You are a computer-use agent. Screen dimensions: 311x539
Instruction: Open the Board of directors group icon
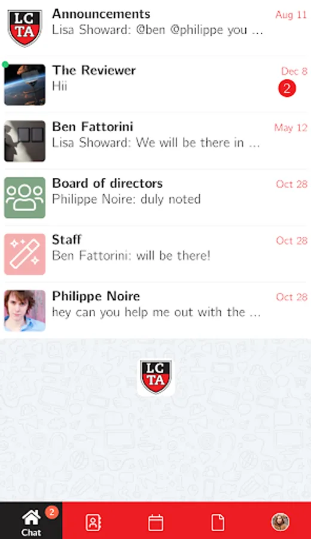point(25,198)
